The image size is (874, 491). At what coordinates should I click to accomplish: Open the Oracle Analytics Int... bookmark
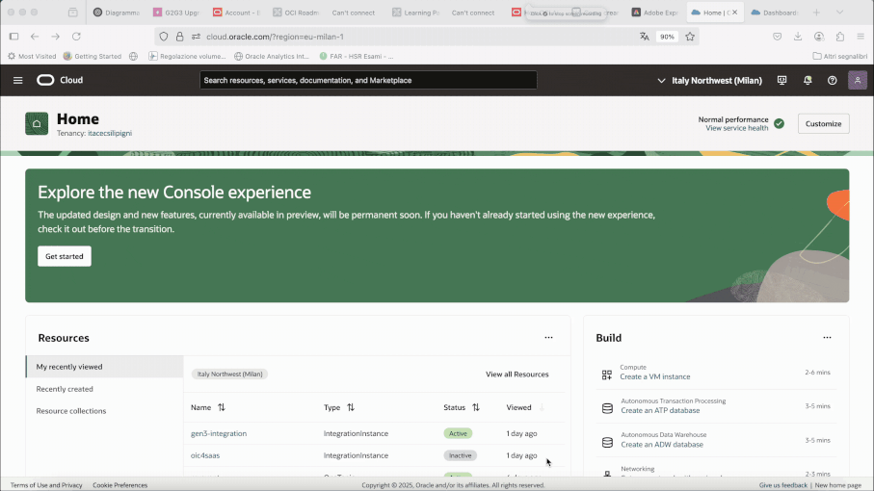[272, 56]
